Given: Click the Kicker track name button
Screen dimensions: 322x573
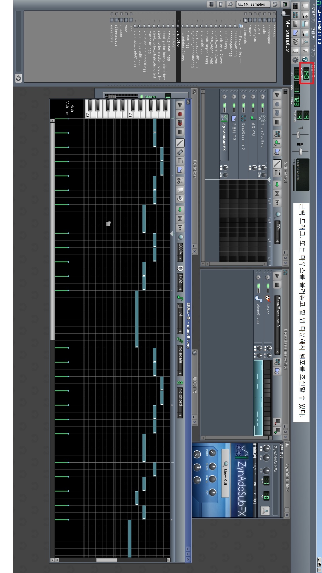Looking at the screenshot, I should 268,318.
